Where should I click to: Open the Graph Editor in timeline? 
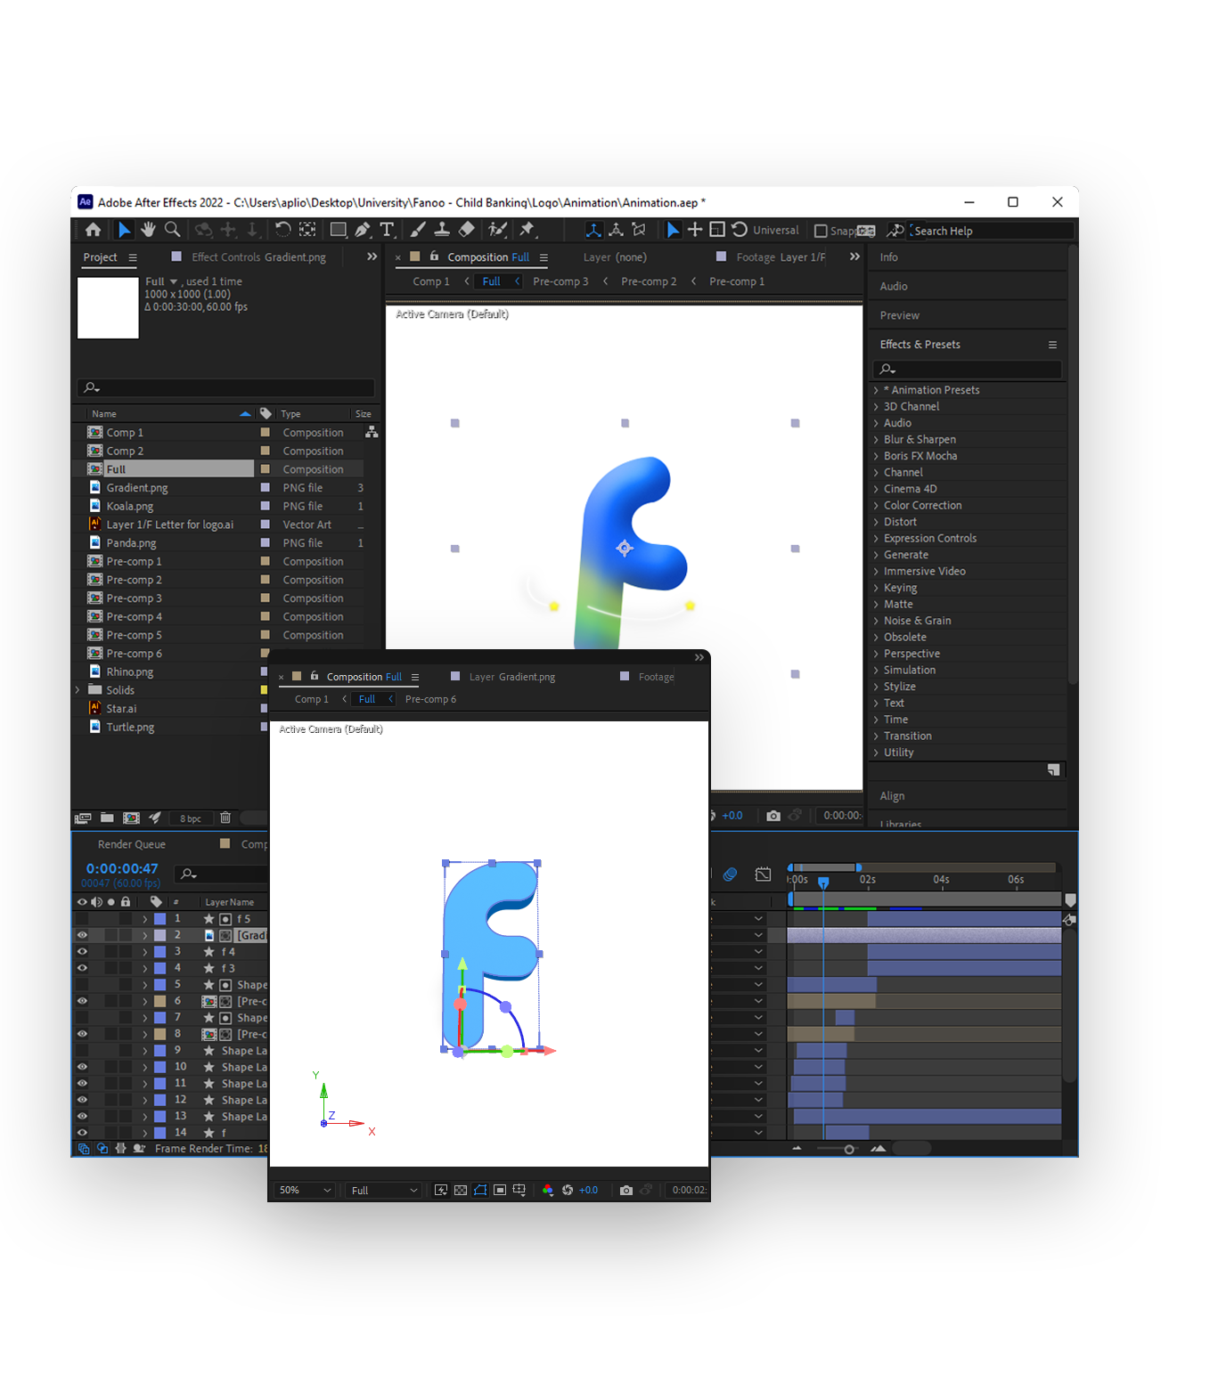pos(764,875)
